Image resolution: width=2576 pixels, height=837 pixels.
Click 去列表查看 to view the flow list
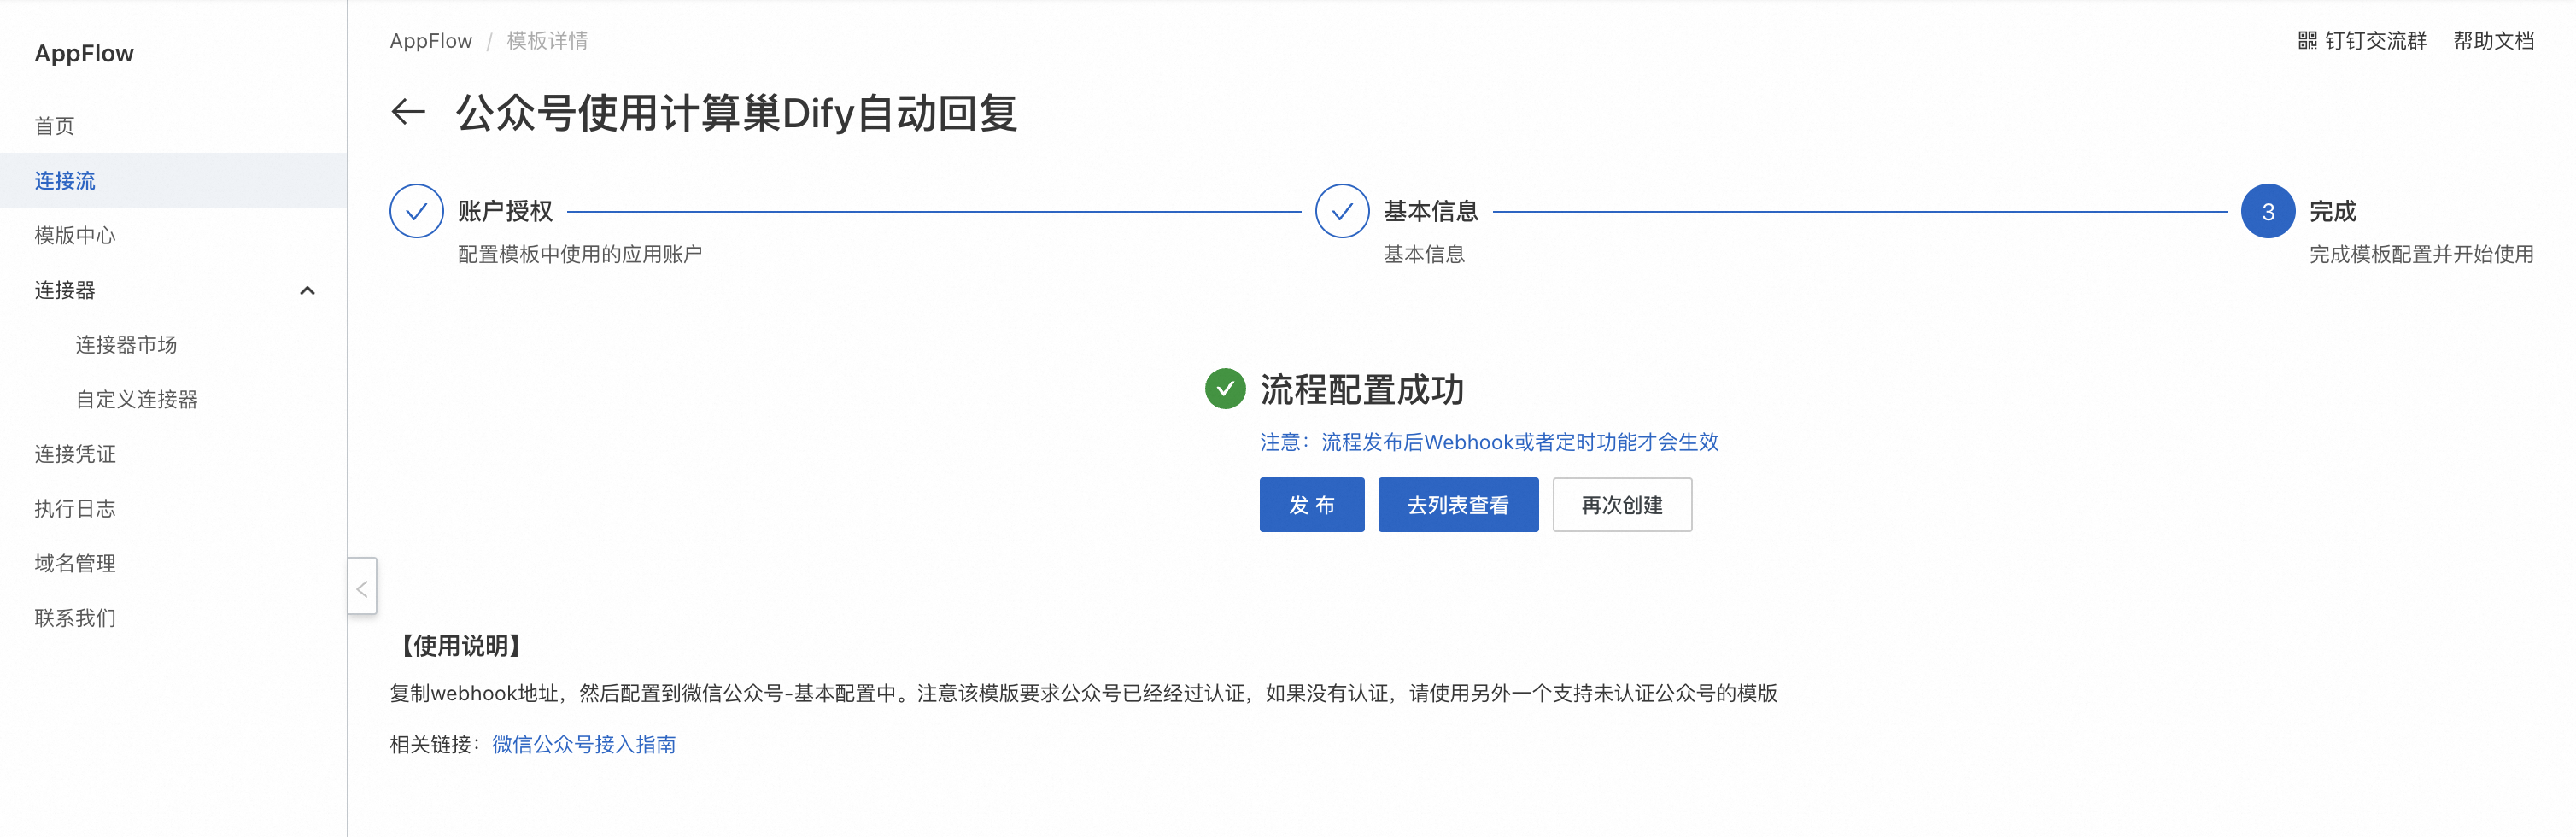(x=1458, y=505)
